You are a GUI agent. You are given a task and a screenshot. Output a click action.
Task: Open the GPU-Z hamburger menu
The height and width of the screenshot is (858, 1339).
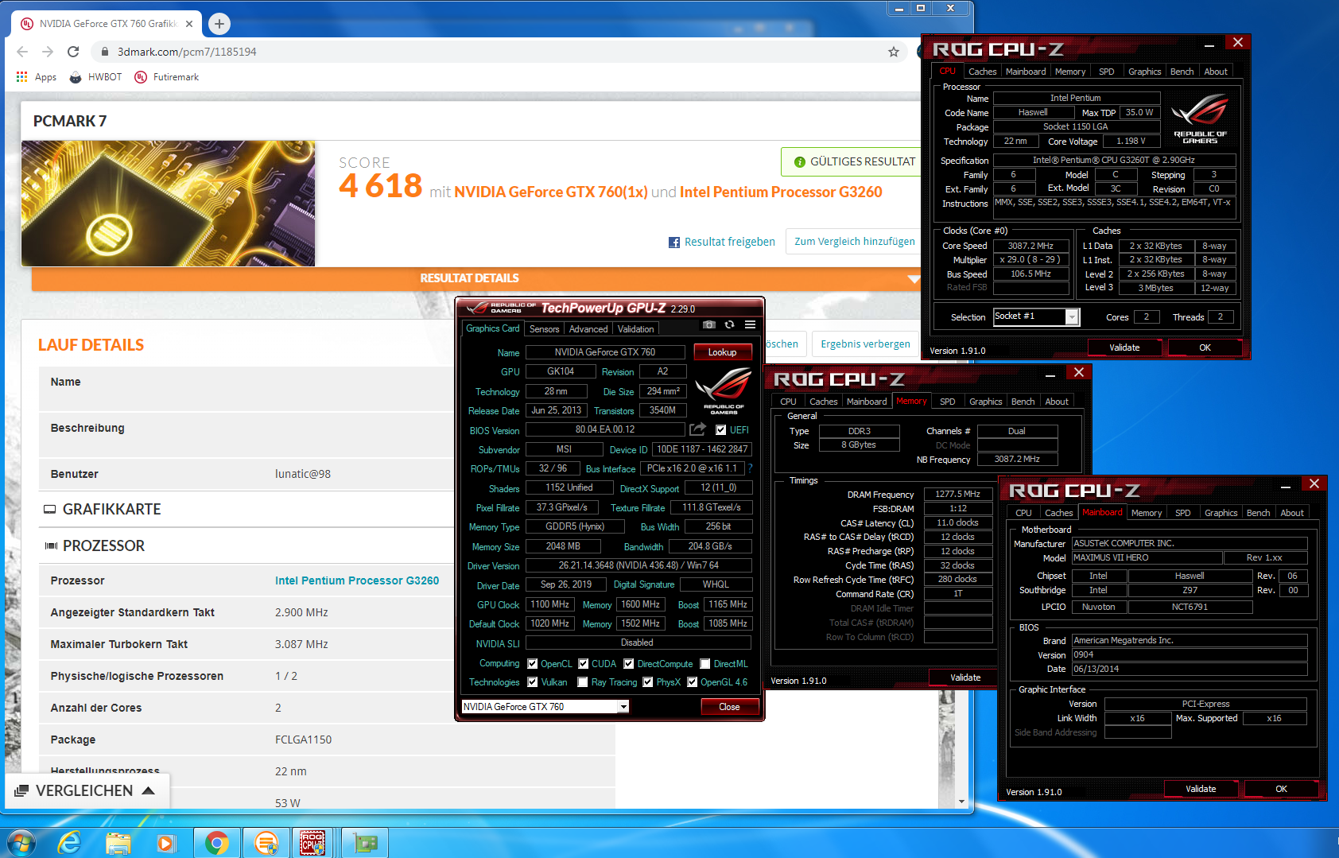[x=750, y=324]
